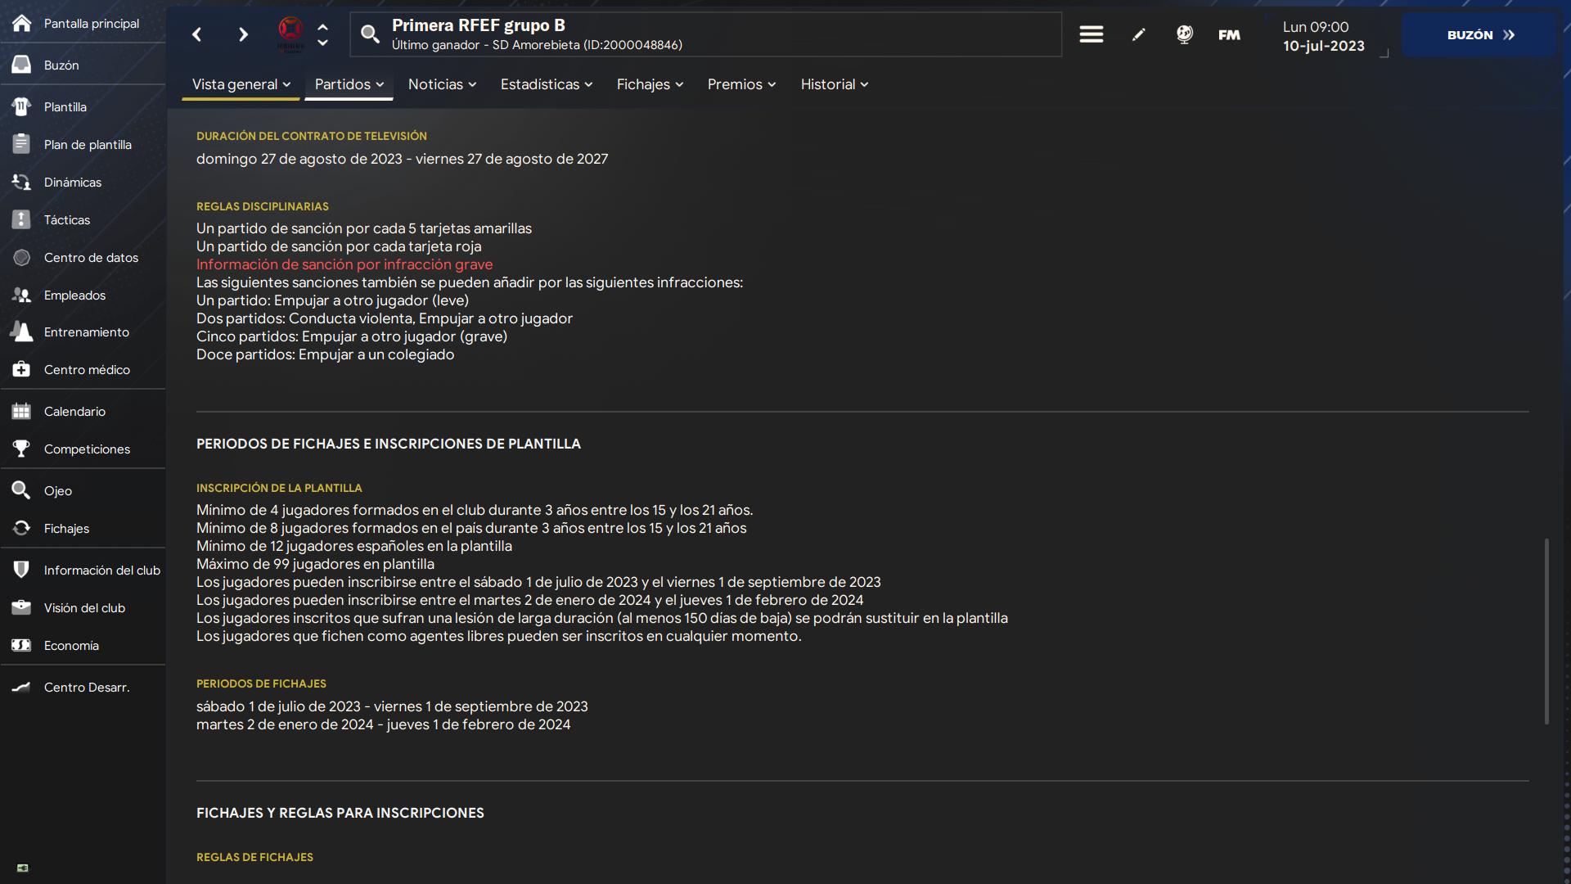Click the Centro Desarr. icon
Image resolution: width=1571 pixels, height=884 pixels.
[x=22, y=687]
